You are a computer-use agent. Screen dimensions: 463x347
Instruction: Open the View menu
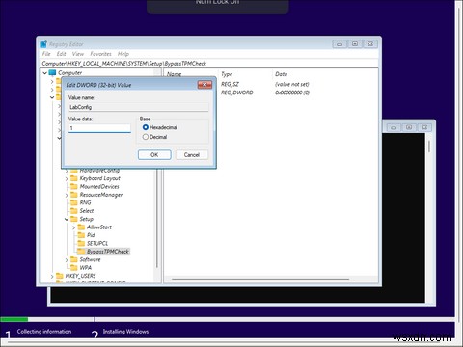coord(78,54)
